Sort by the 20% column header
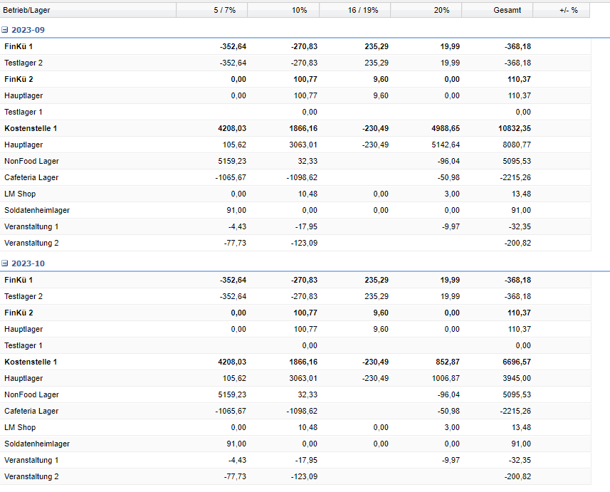This screenshot has width=610, height=492. pos(426,10)
